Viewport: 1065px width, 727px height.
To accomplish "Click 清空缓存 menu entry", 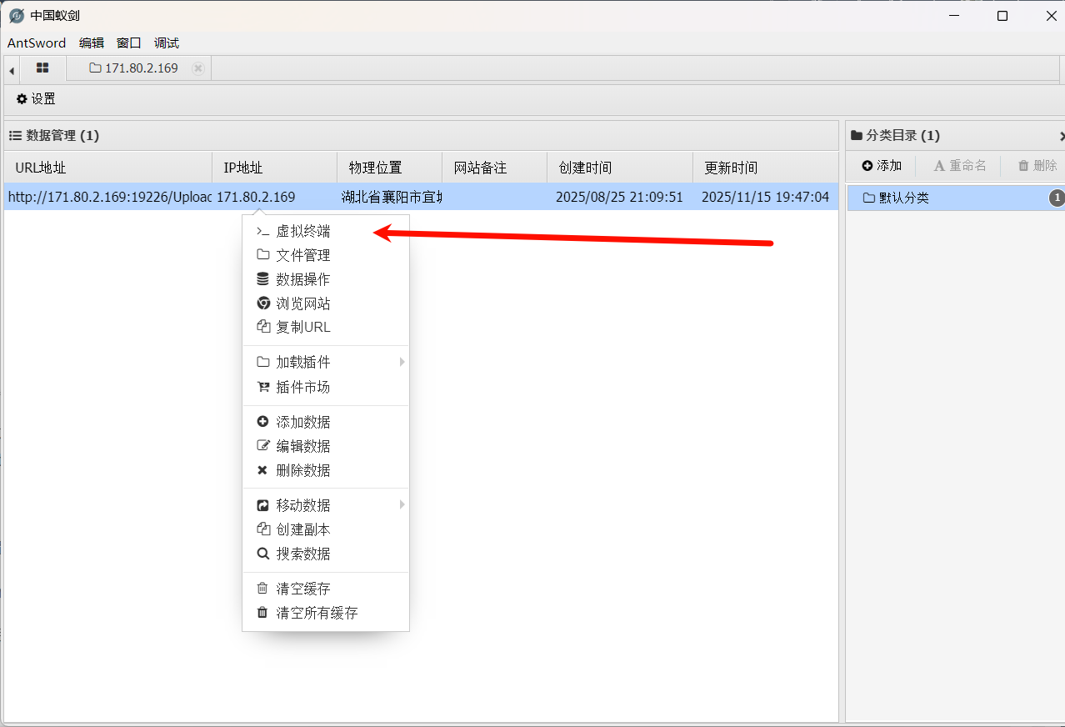I will (326, 589).
